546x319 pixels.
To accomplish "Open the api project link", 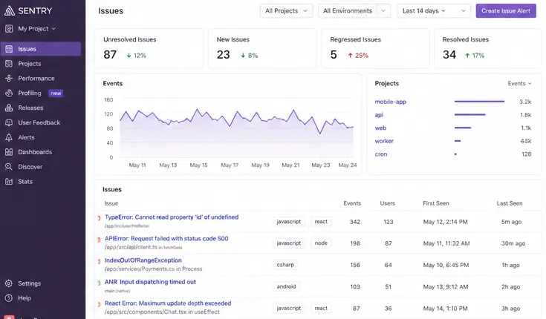I will coord(379,115).
